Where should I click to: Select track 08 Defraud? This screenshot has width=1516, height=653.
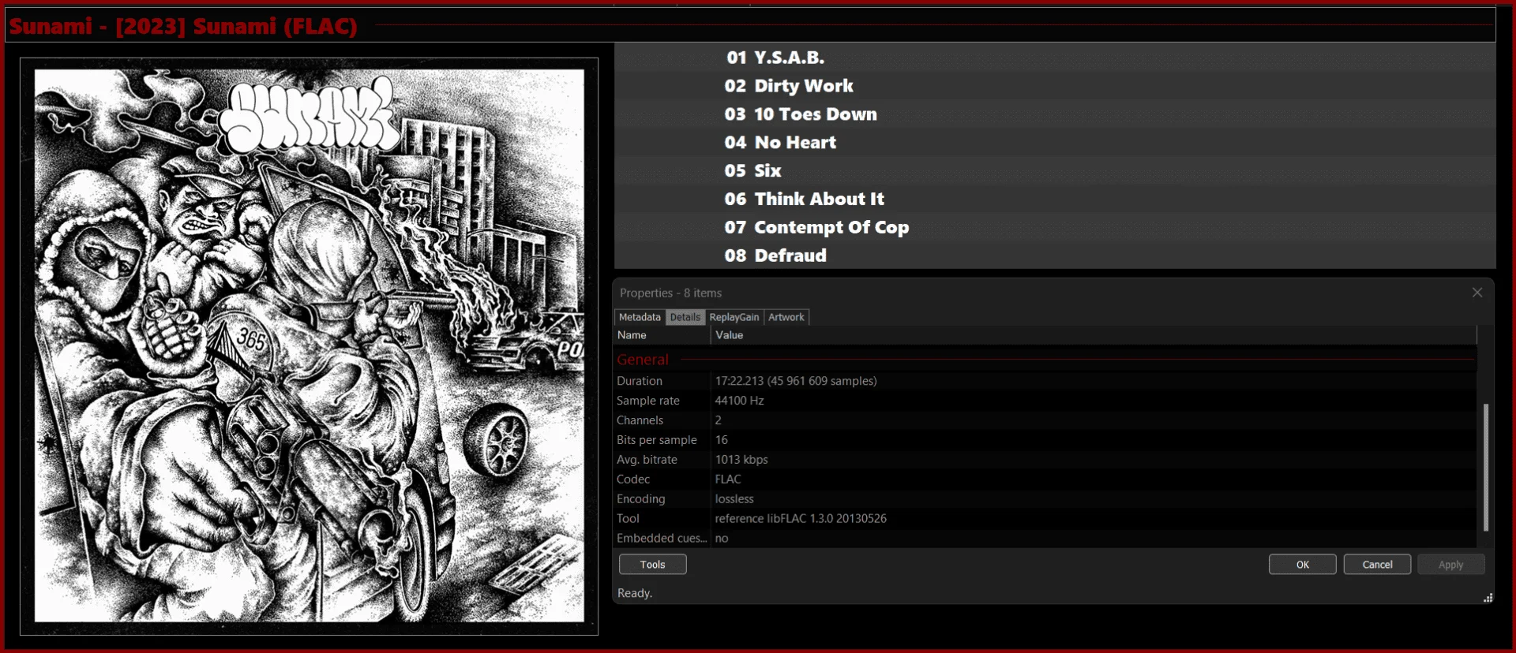pyautogui.click(x=1055, y=256)
